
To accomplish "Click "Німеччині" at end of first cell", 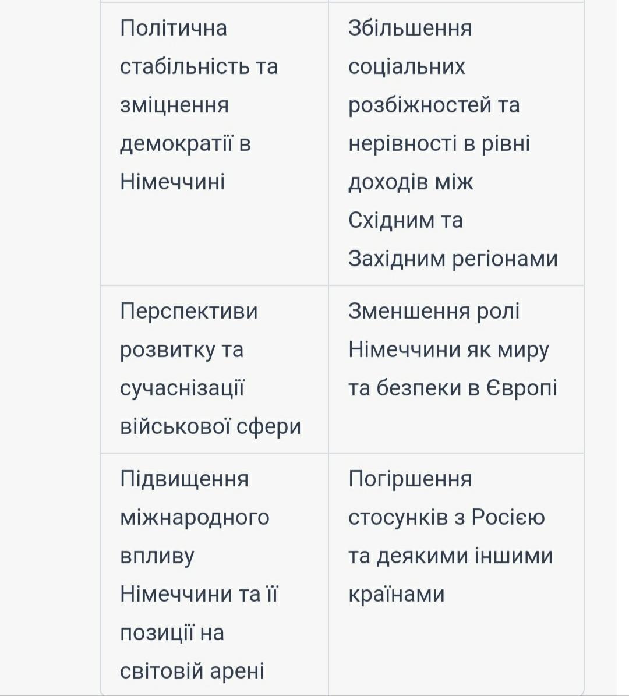I will (x=172, y=182).
